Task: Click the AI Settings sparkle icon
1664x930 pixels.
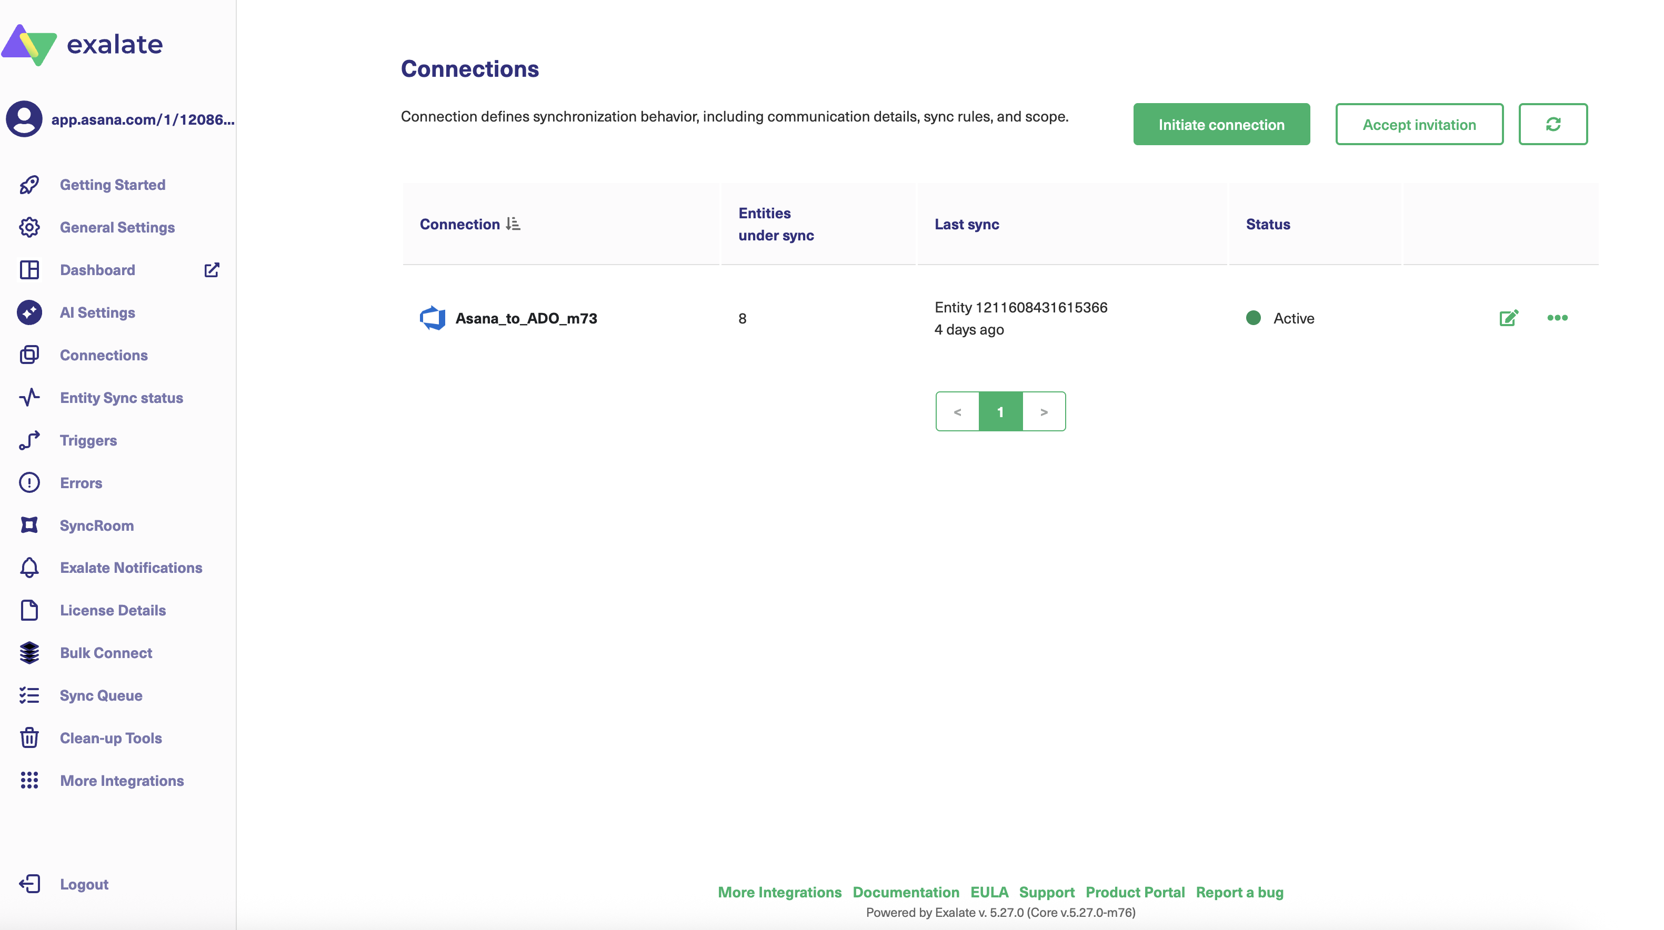Action: pyautogui.click(x=29, y=312)
